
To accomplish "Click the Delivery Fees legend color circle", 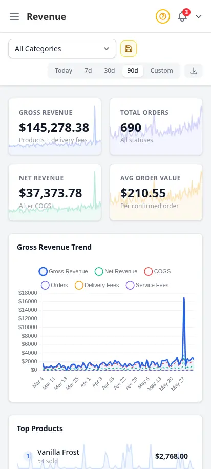I will click(79, 286).
